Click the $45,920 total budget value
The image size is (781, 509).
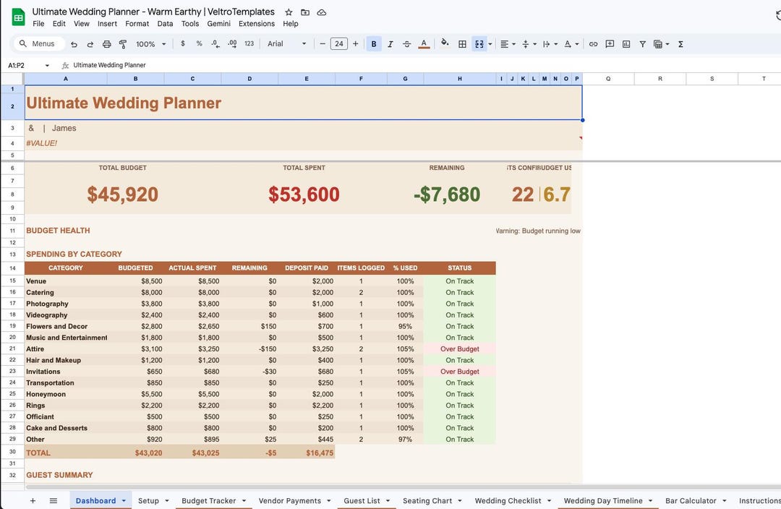(x=122, y=194)
